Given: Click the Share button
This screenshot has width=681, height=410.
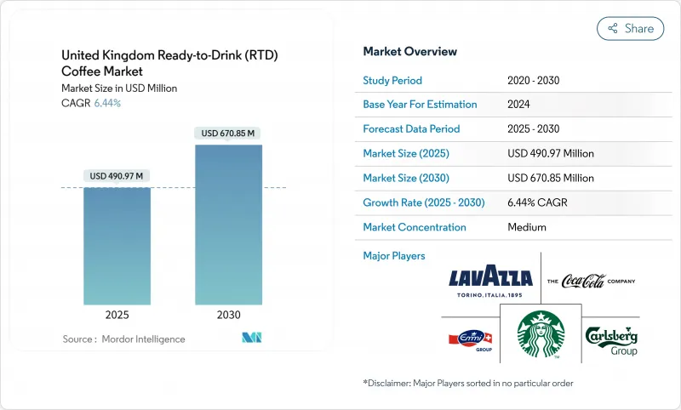Looking at the screenshot, I should [x=630, y=28].
